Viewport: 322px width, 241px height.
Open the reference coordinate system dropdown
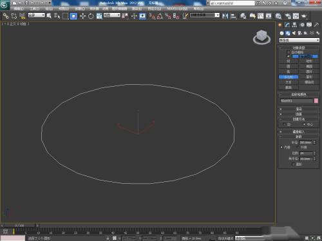point(112,15)
